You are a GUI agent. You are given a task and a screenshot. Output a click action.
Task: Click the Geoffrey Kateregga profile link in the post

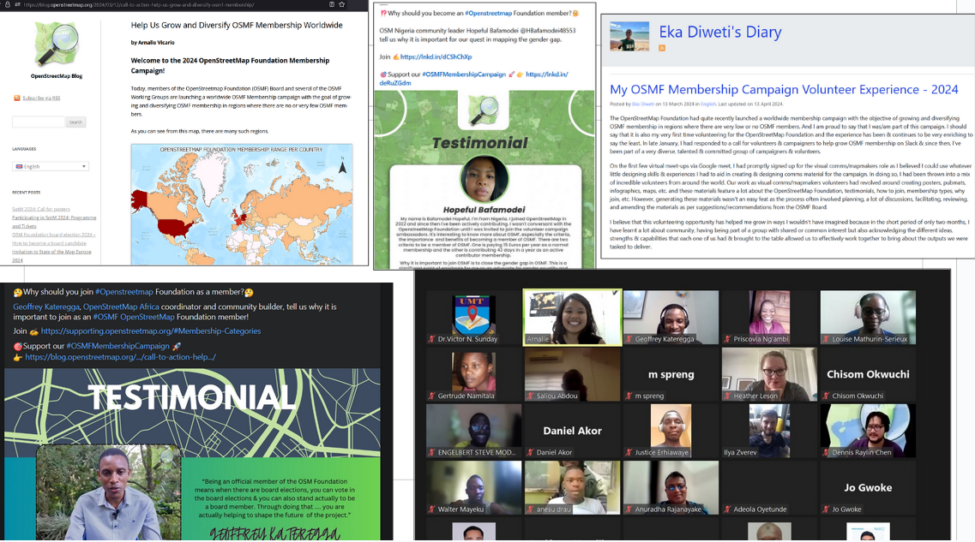[x=46, y=307]
